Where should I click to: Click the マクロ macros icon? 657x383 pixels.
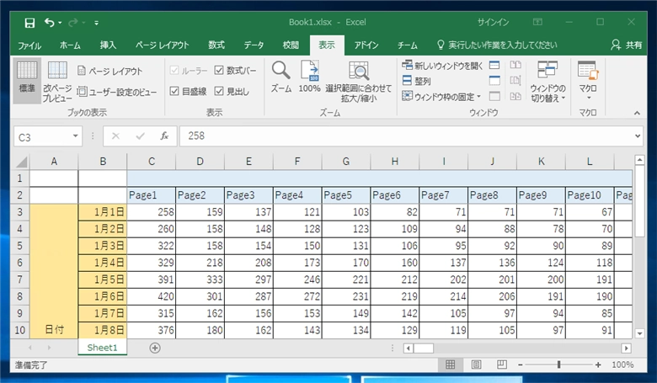588,72
